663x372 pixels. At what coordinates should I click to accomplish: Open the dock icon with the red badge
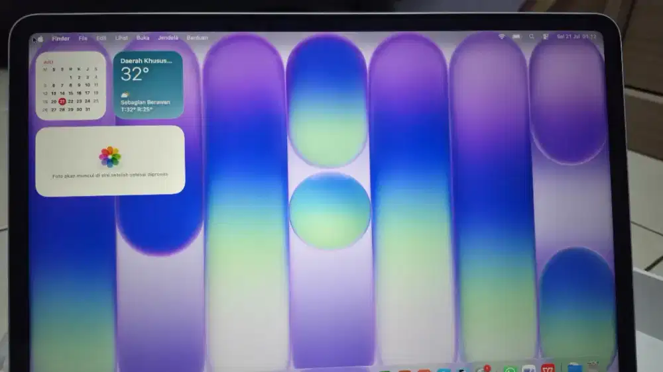[x=482, y=369]
